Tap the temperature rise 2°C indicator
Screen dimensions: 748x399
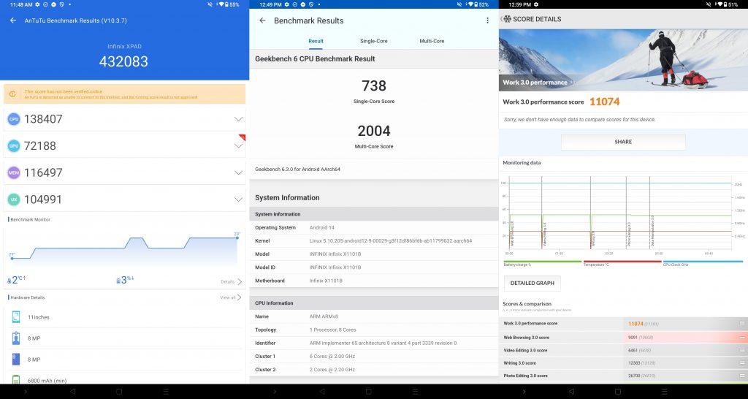(x=17, y=280)
